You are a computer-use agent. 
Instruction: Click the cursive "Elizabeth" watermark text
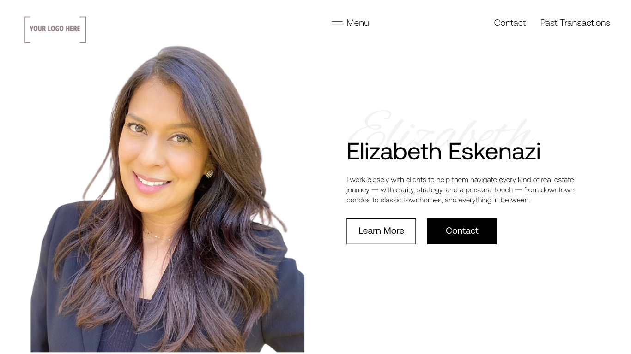point(441,128)
